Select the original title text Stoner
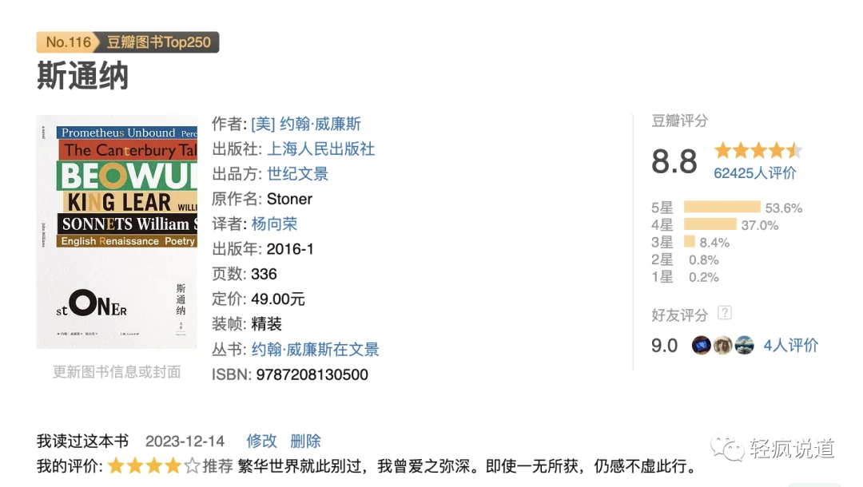863x487 pixels. tap(289, 199)
